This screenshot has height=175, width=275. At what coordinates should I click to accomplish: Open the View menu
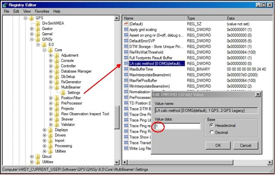tap(27, 11)
